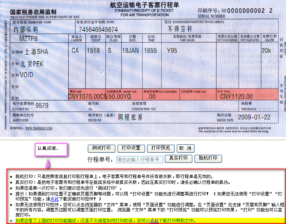The height and width of the screenshot is (224, 286).
Task: Open 打印预览 print preview
Action: pos(161,148)
